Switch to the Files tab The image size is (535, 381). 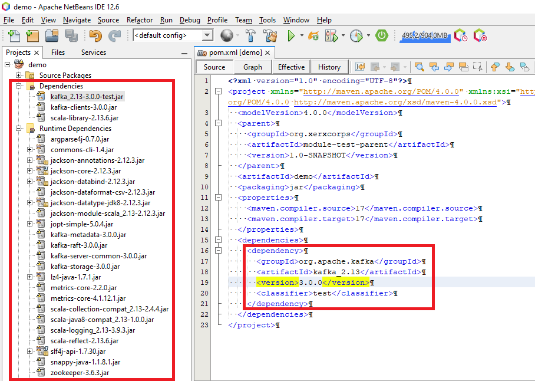pyautogui.click(x=58, y=52)
